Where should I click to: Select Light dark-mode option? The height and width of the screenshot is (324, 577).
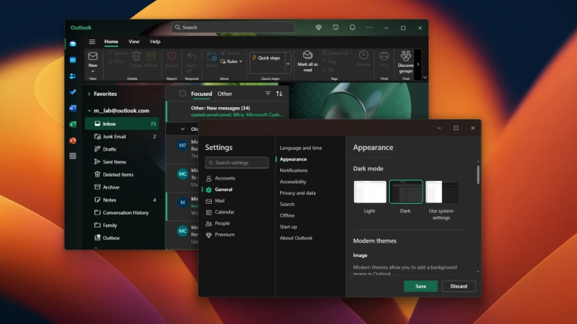tap(370, 192)
